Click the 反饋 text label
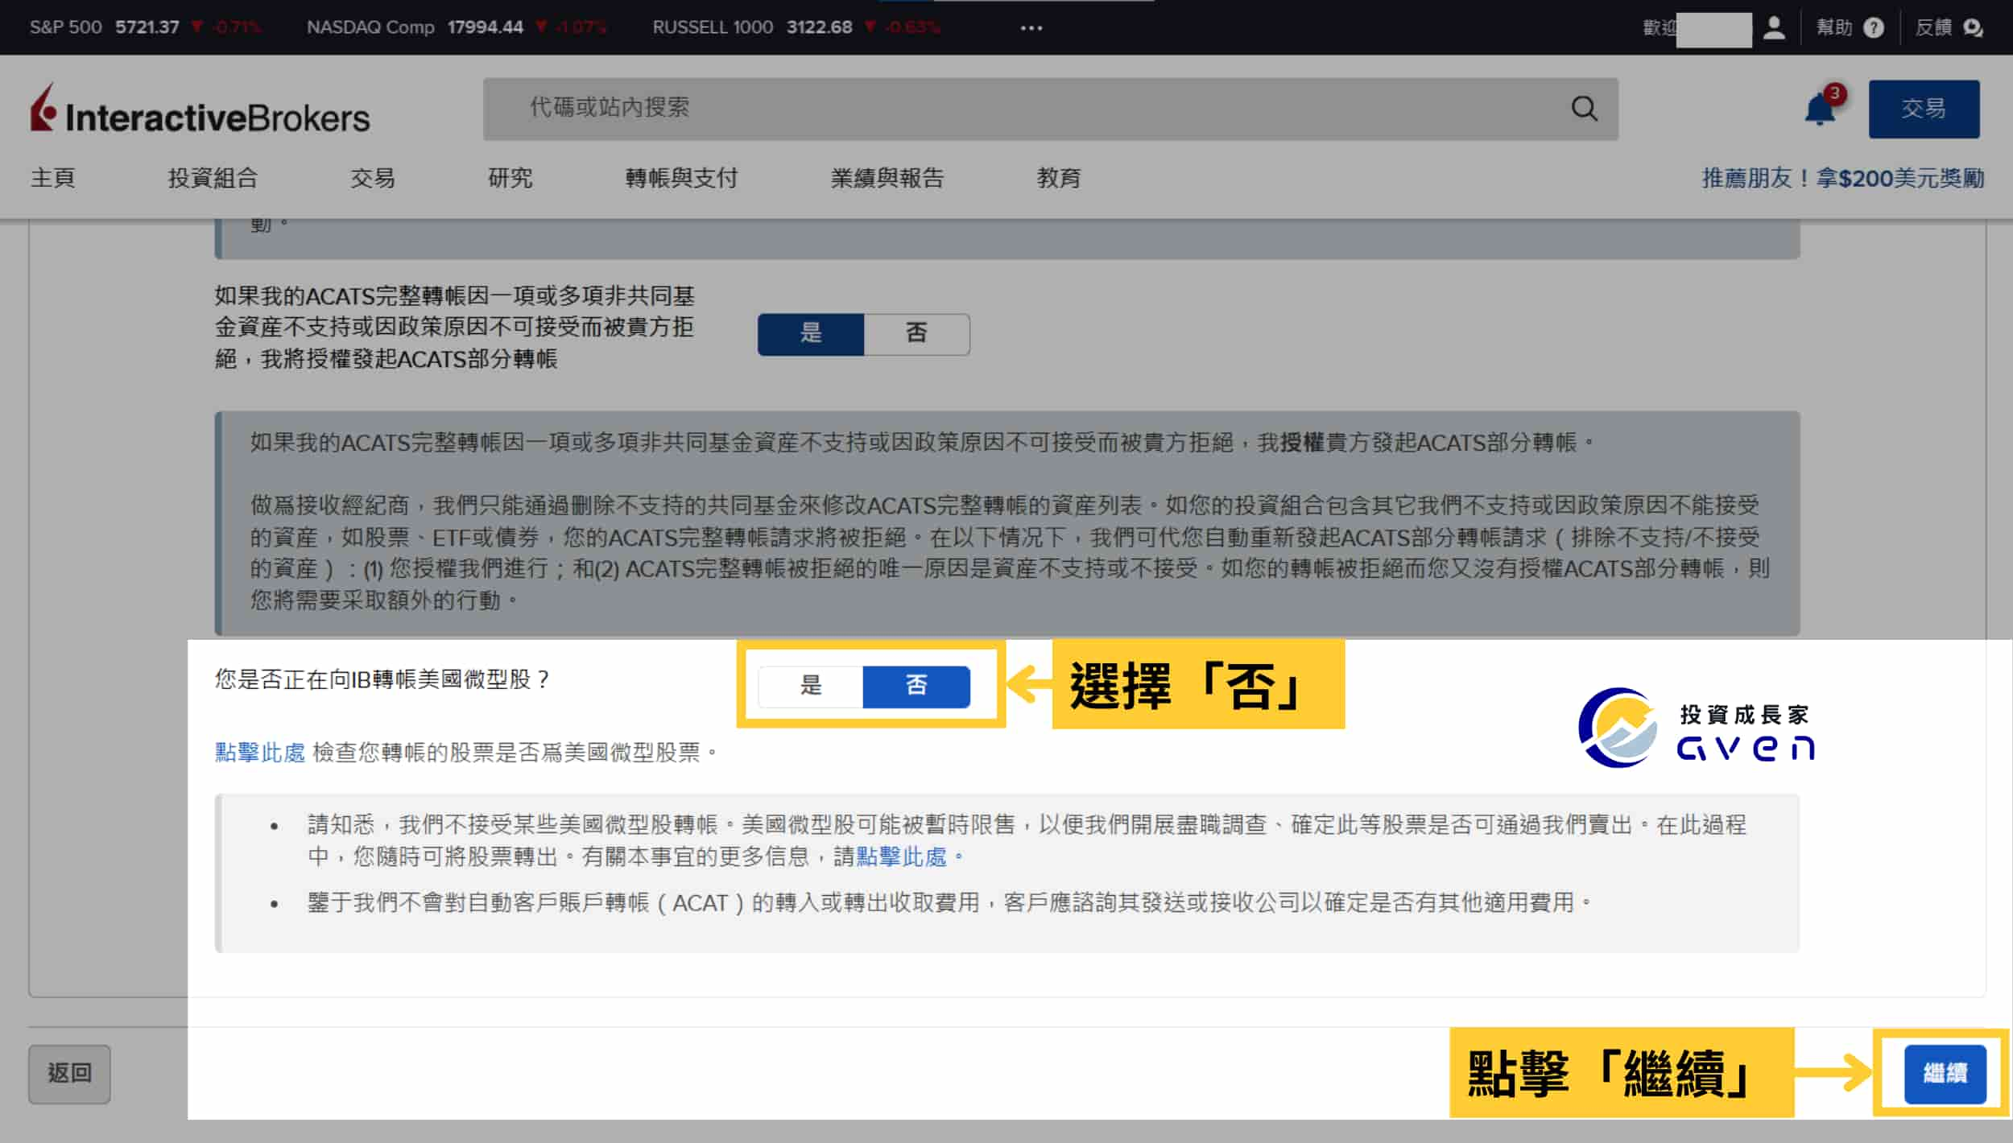 tap(1933, 27)
